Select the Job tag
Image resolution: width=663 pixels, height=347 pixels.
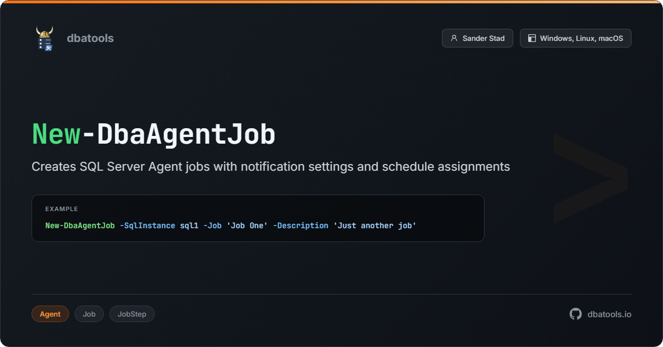point(89,314)
